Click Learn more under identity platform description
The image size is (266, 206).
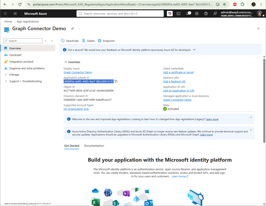(x=180, y=176)
